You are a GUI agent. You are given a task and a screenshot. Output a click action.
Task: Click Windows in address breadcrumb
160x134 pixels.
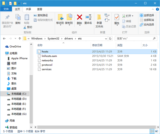[x=37, y=39]
